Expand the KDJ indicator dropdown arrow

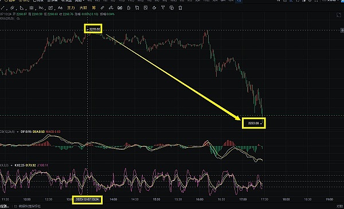pyautogui.click(x=11, y=165)
